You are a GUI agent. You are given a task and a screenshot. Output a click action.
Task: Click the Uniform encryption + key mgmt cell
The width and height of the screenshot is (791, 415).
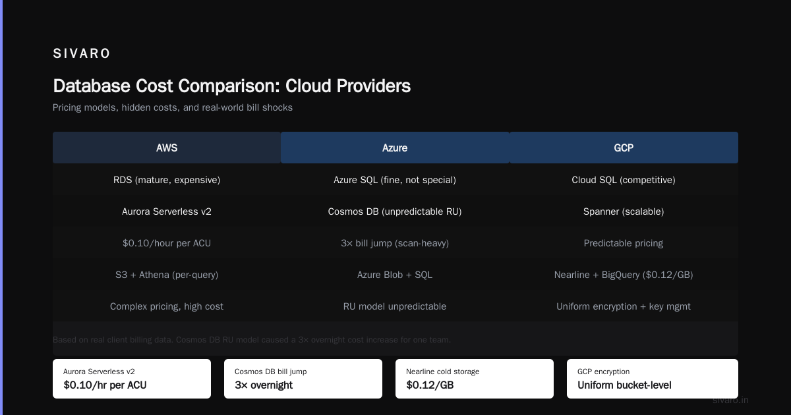pyautogui.click(x=624, y=306)
